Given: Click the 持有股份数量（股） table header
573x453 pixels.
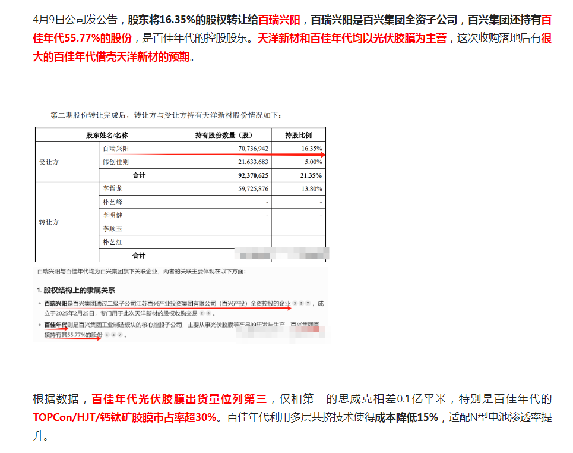Looking at the screenshot, I should pyautogui.click(x=224, y=135).
